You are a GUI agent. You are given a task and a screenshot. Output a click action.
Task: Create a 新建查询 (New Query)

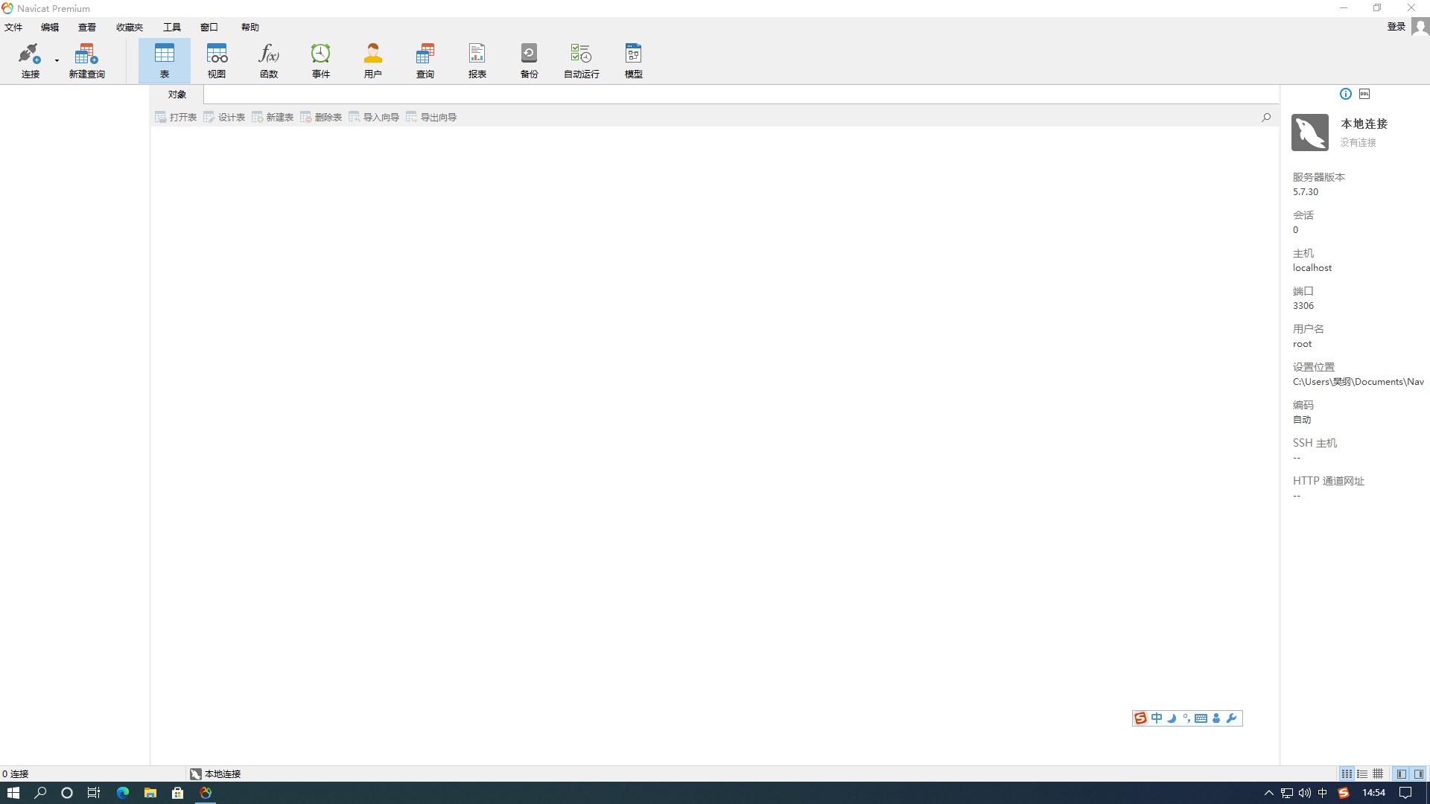click(86, 60)
